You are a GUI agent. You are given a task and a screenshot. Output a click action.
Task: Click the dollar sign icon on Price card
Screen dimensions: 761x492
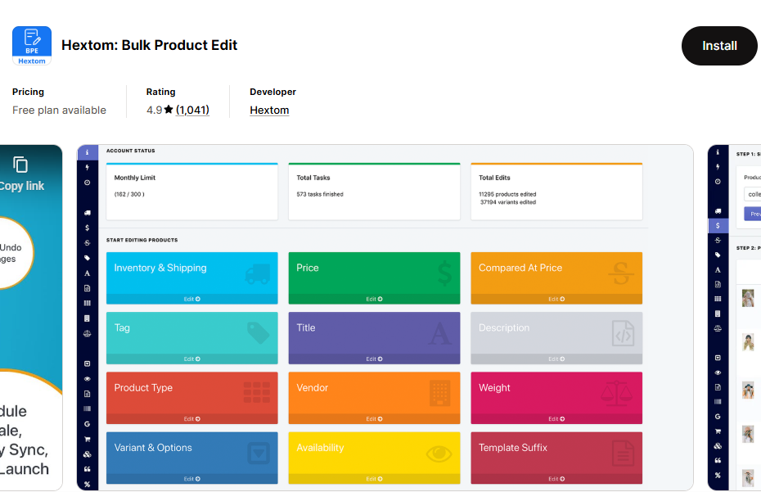pos(444,273)
